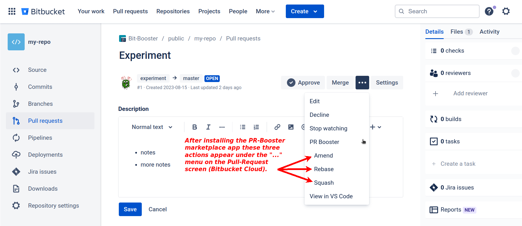Insert an image in the description
The image size is (522, 226).
click(x=291, y=127)
